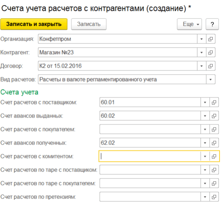Screen dimensions: 223x209
Task: Expand dropdown for Счет расчетов по таре с поставщиком
Action: tap(205, 170)
